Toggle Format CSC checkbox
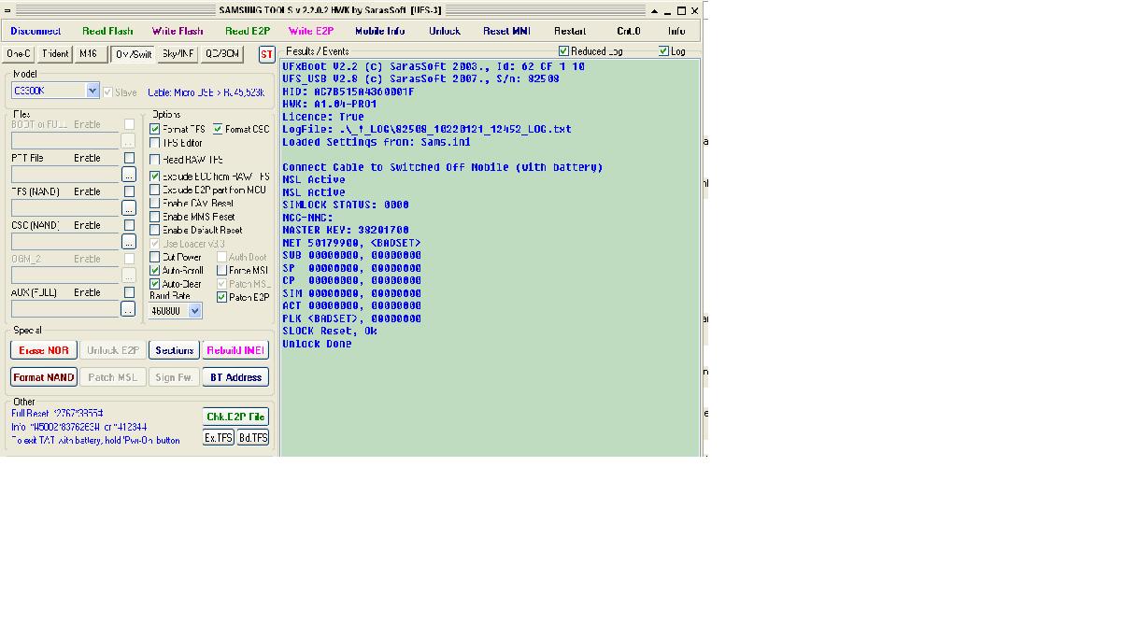The height and width of the screenshot is (622, 1138). [x=218, y=129]
